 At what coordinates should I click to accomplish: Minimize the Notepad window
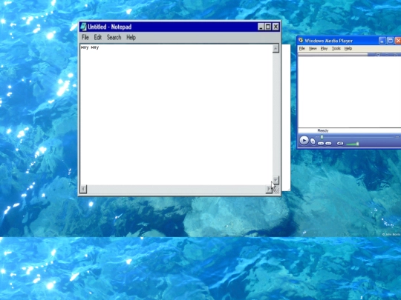[x=261, y=27]
